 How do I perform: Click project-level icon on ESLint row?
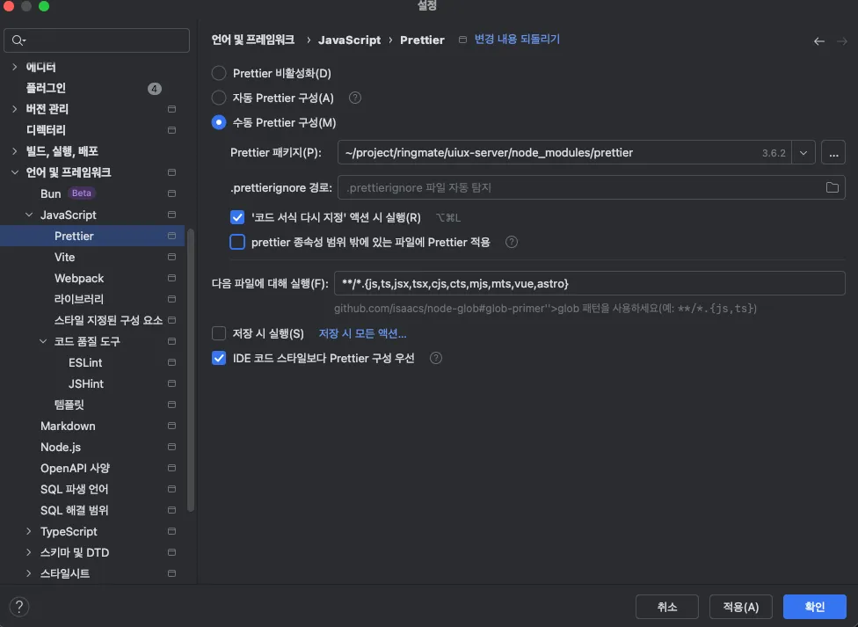[x=171, y=362]
